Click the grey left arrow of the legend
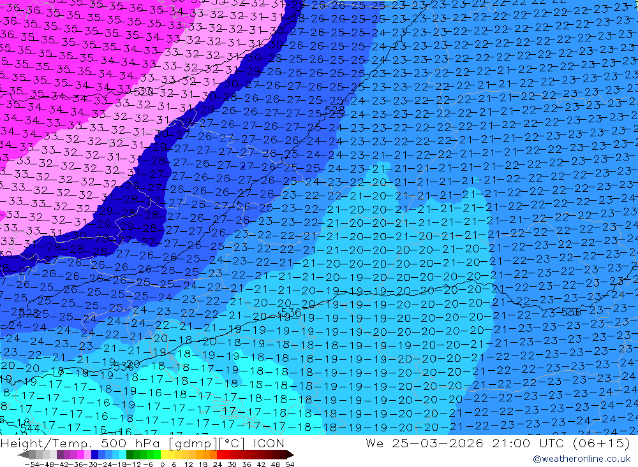 [x=23, y=455]
